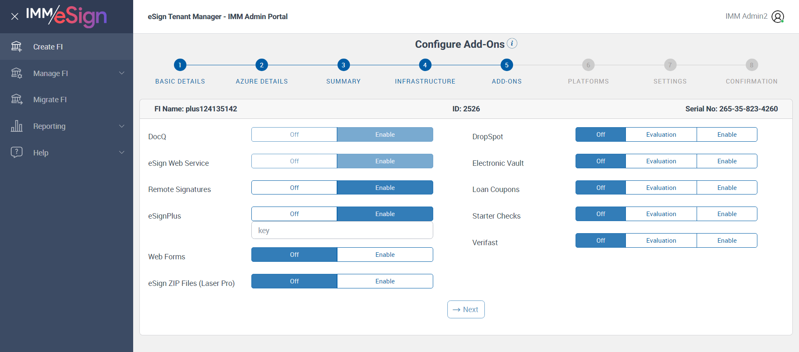Go to step 1 Basic Details
The height and width of the screenshot is (352, 799).
[x=180, y=65]
